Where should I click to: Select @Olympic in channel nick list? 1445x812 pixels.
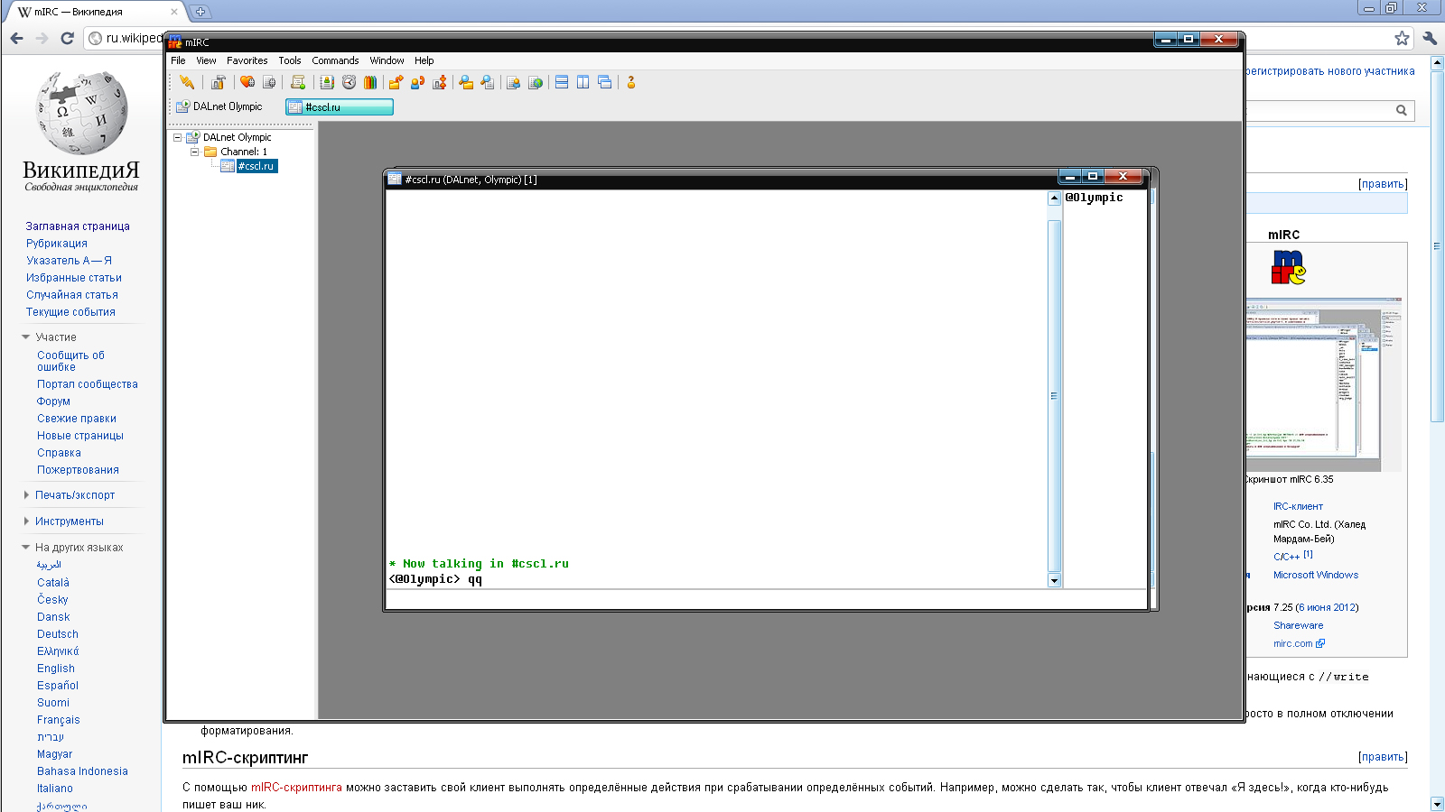point(1094,198)
